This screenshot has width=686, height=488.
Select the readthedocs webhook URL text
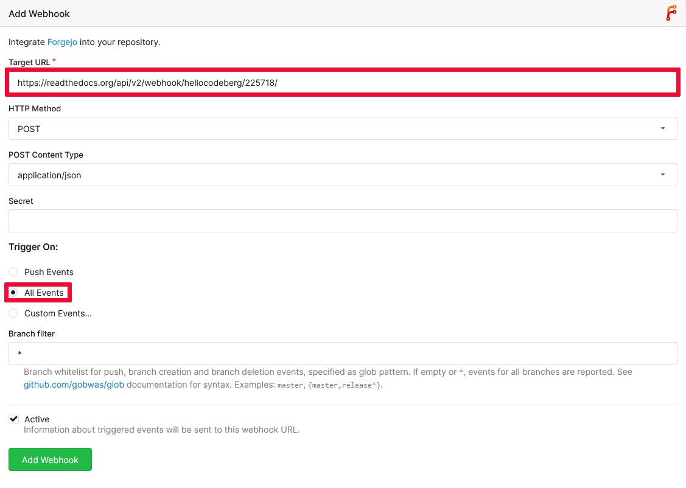[x=148, y=82]
